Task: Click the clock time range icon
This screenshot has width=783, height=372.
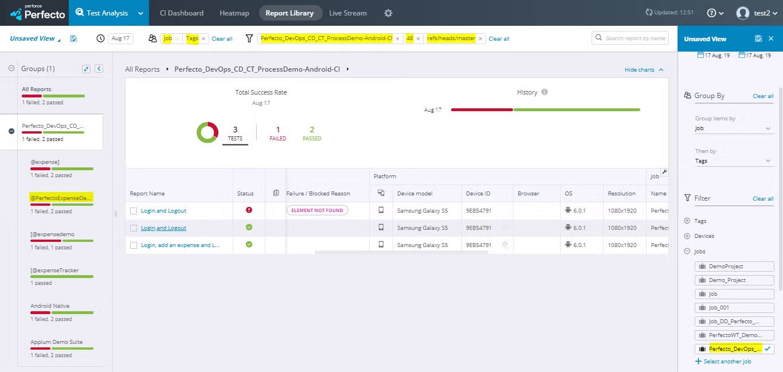Action: (101, 38)
